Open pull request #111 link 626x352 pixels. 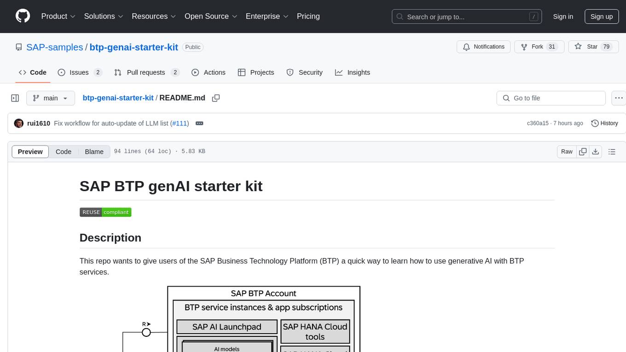click(180, 123)
